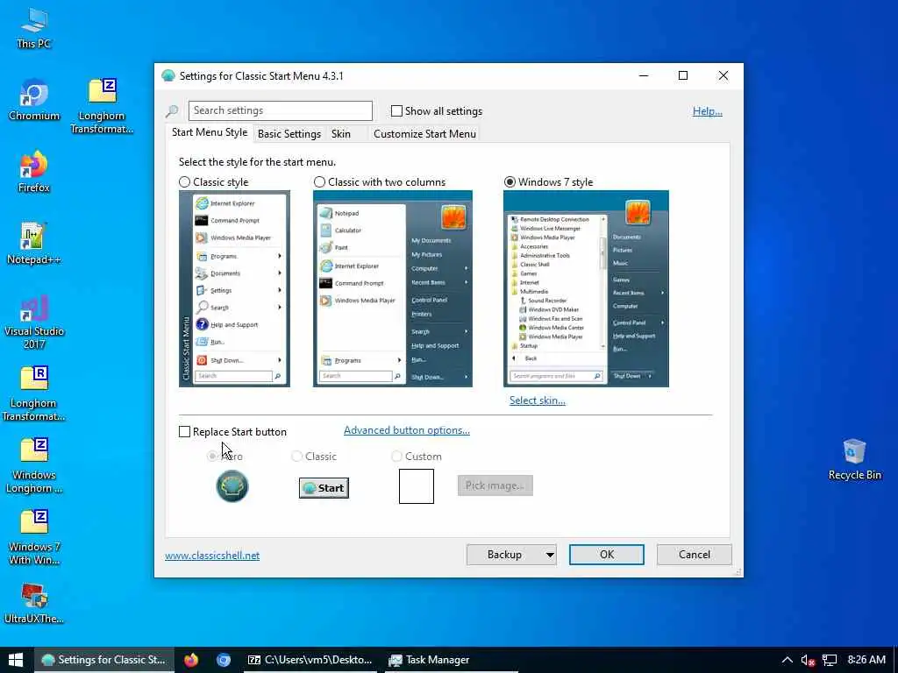
Task: Open Firefox desktop shortcut
Action: click(34, 173)
